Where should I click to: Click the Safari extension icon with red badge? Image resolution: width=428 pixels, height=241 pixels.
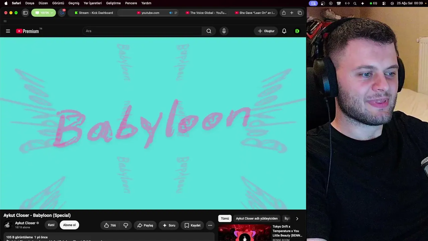pyautogui.click(x=62, y=12)
